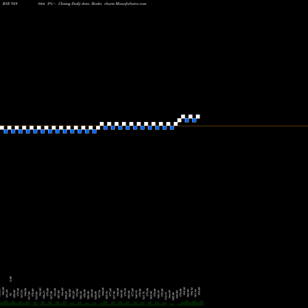Click the 'Closing Daily data' header text

pos(74,4)
